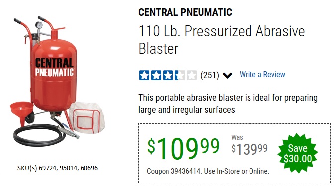
Task: Click the product description text
Action: click(228, 104)
